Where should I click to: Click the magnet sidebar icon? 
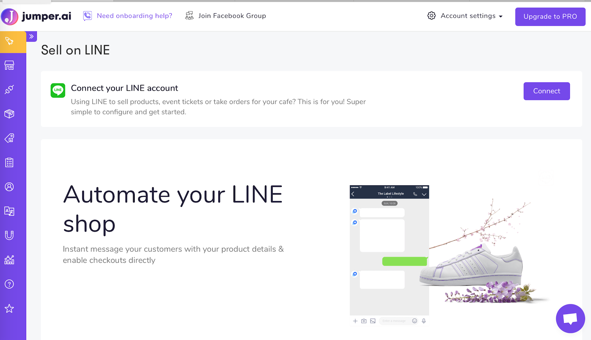point(9,235)
